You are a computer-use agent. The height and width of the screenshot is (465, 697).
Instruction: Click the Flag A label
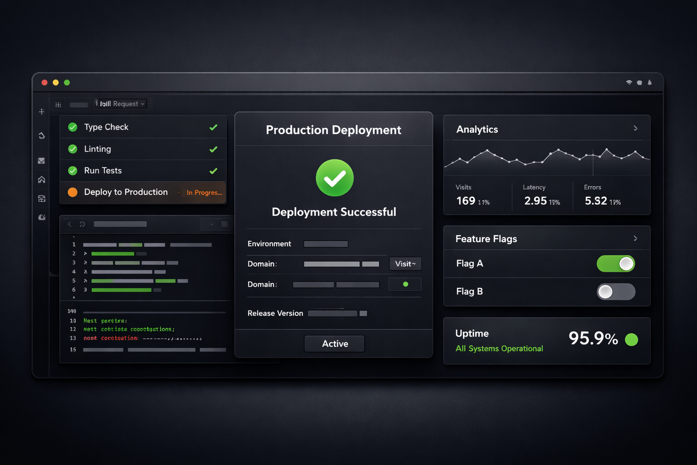(470, 263)
